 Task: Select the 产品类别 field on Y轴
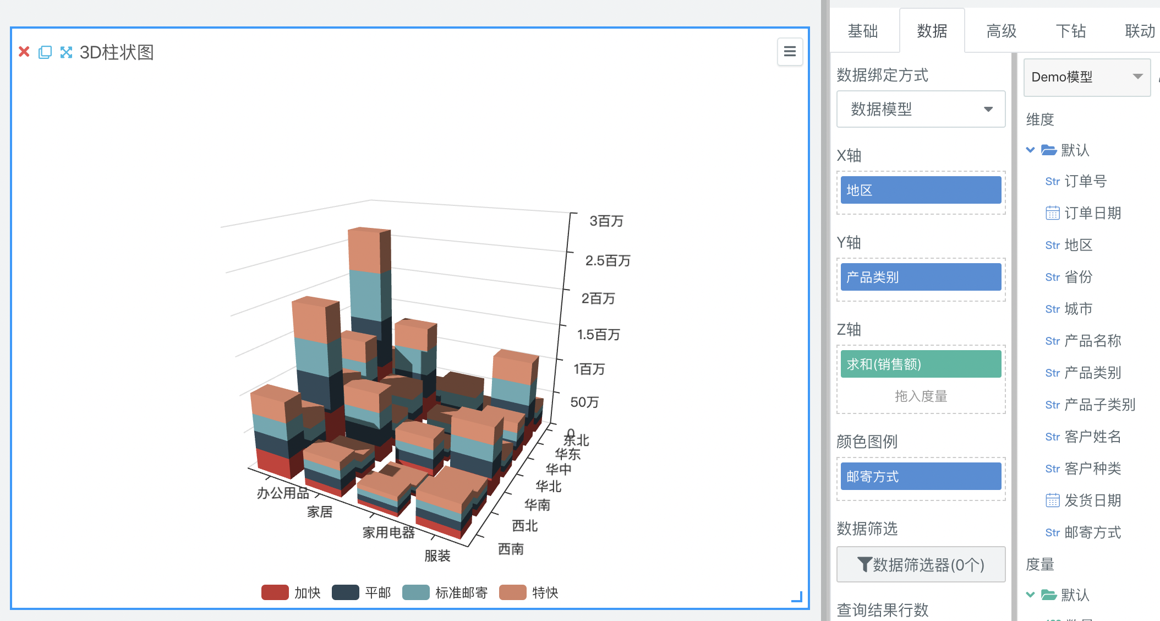(x=921, y=277)
